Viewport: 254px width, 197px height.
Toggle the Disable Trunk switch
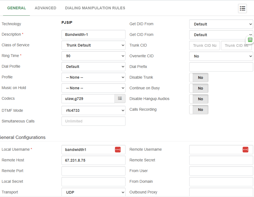(199, 78)
